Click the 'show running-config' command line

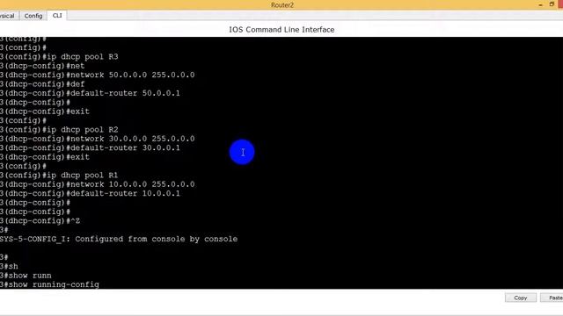pyautogui.click(x=49, y=284)
